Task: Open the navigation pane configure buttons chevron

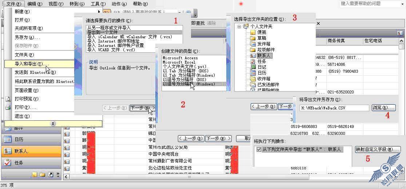Action: pos(58,175)
